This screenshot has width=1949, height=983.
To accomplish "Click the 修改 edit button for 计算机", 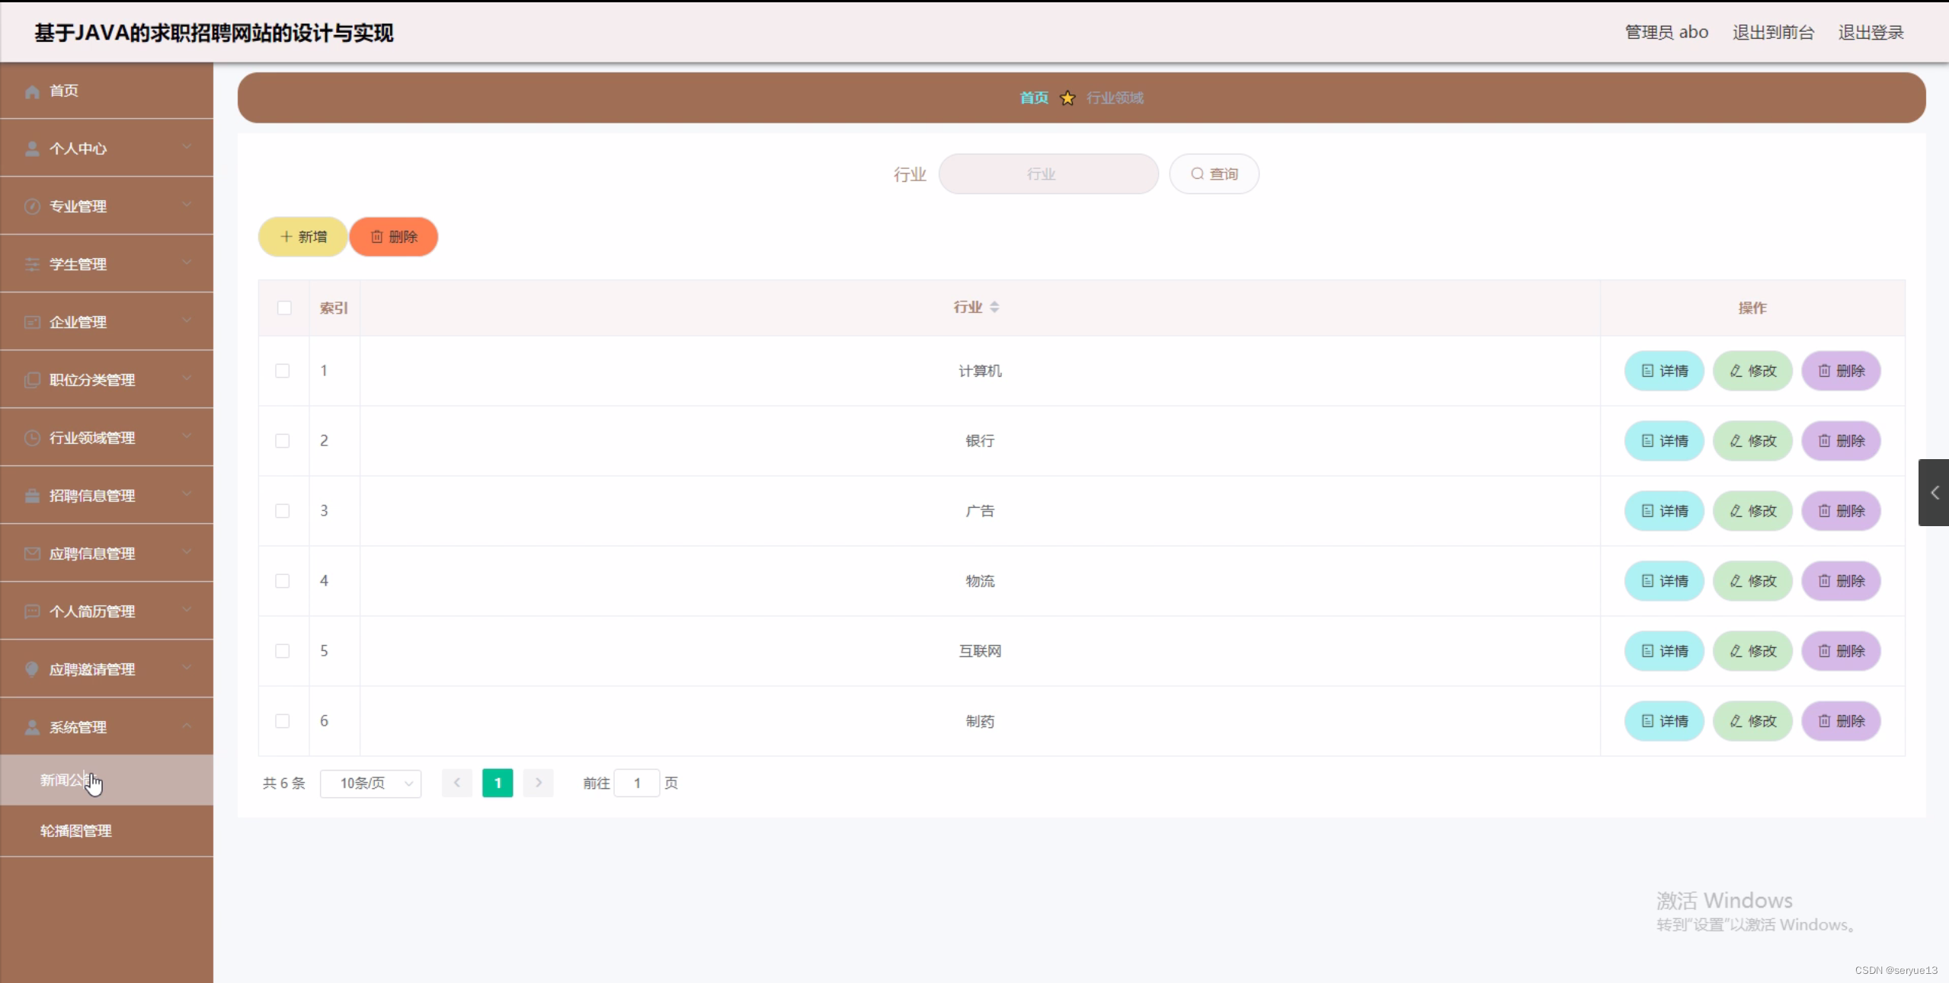I will click(1752, 371).
